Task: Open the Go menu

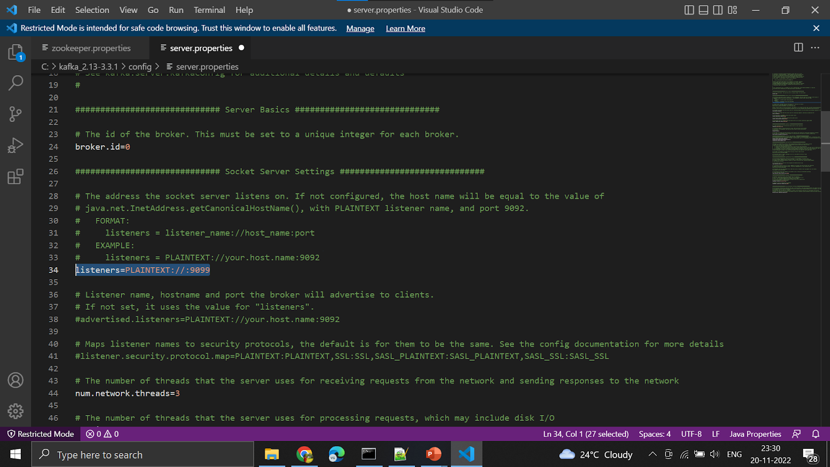Action: tap(153, 10)
